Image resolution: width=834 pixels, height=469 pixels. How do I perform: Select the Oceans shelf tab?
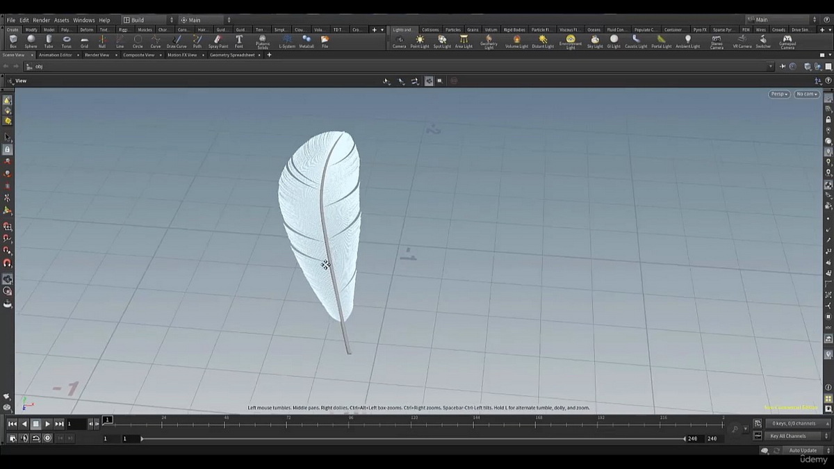[x=594, y=30]
